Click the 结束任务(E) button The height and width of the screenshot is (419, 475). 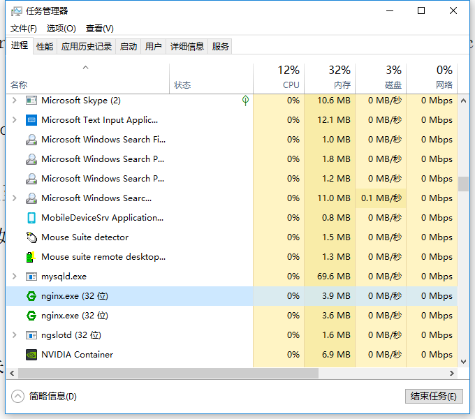434,396
